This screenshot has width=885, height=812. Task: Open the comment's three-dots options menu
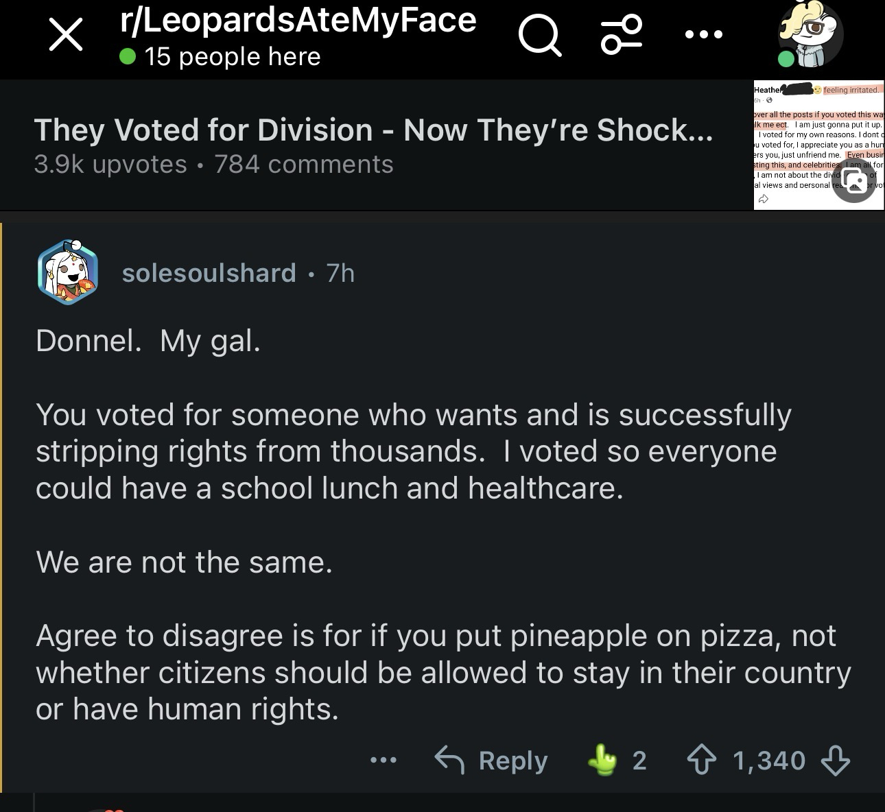[383, 760]
